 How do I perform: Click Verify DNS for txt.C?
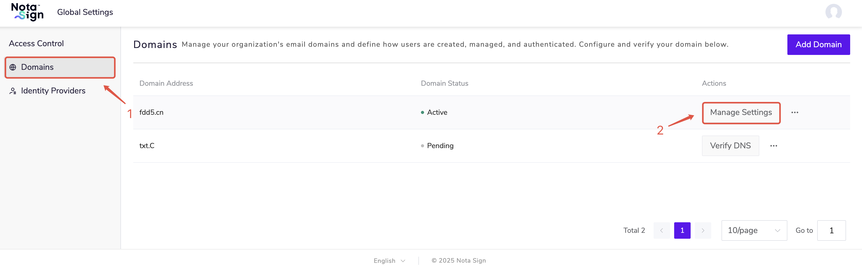[x=730, y=146]
